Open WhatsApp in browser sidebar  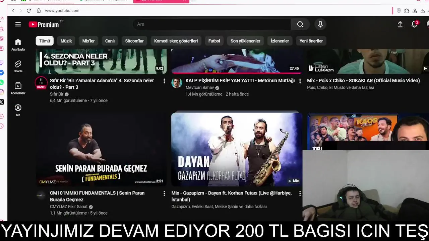coord(2,82)
